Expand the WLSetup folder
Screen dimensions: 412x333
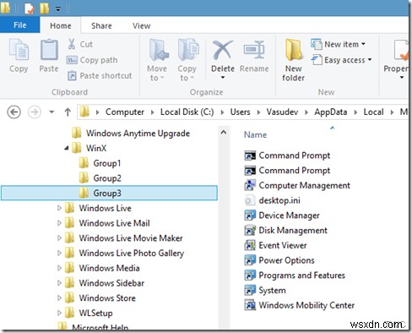point(59,313)
